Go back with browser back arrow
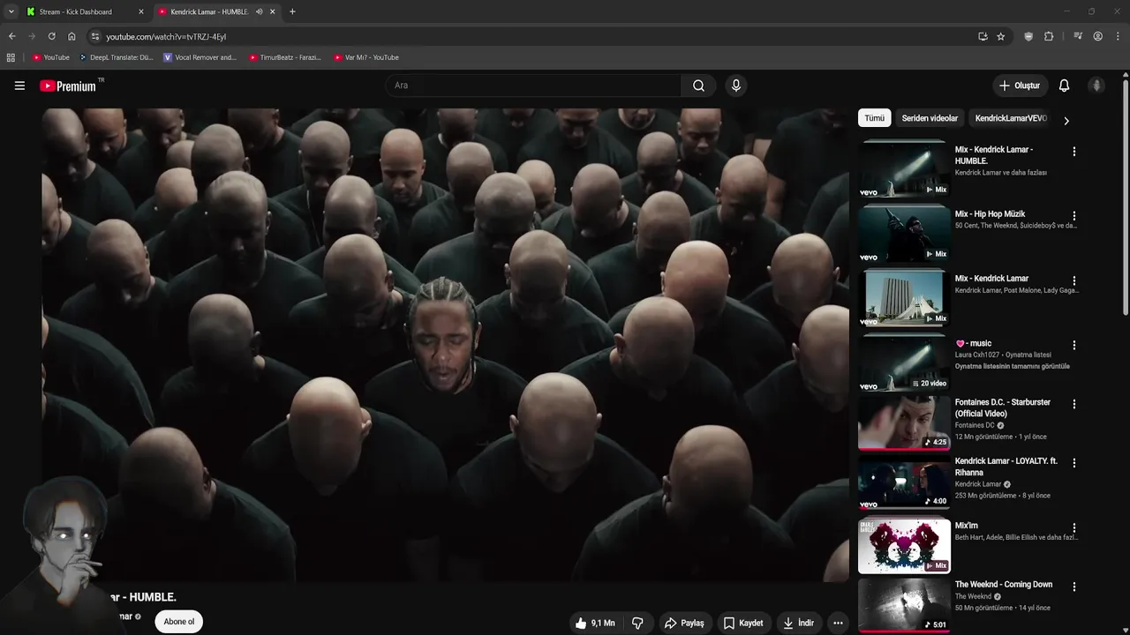Screen dimensions: 1130x635 11,36
